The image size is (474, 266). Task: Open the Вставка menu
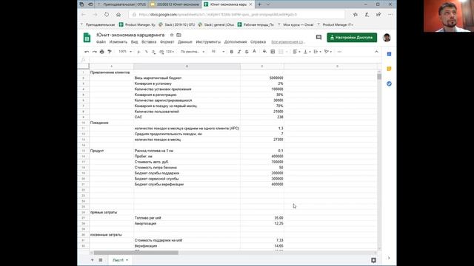point(149,42)
